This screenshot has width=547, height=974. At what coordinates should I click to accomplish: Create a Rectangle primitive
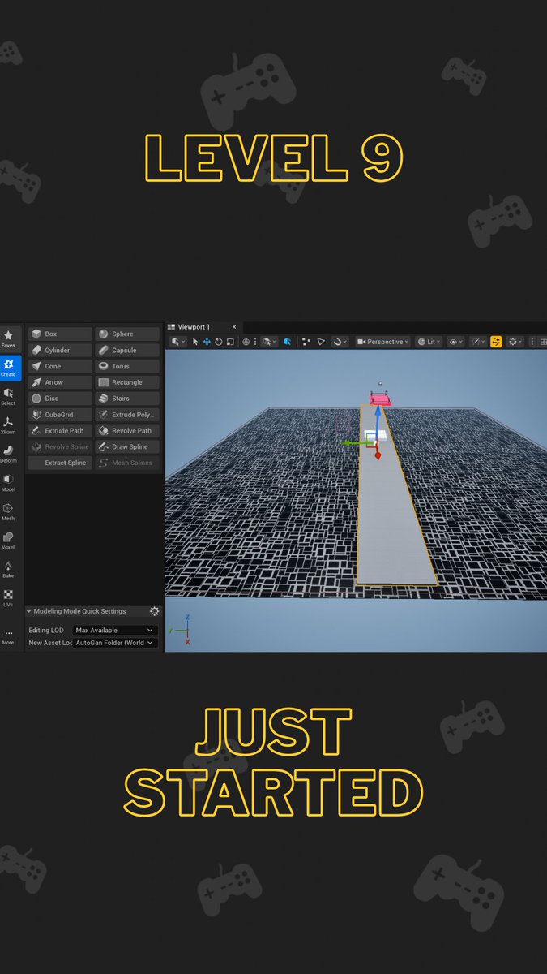(x=127, y=382)
